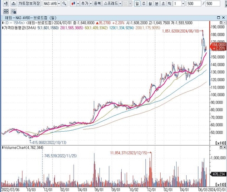Click the magnifier symbol search icon
227x192 pixels.
pyautogui.click(x=64, y=4)
